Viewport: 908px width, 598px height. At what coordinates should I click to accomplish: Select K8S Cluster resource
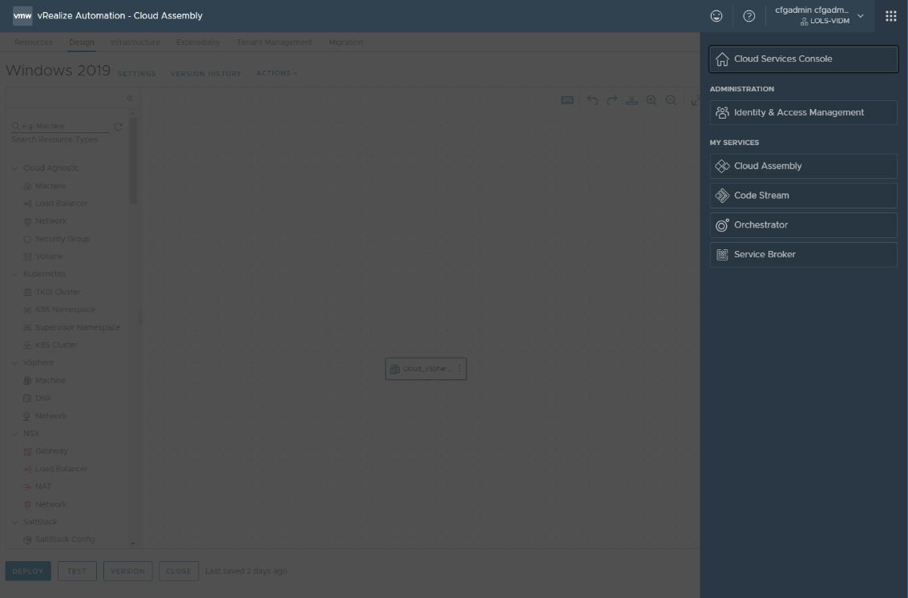pos(50,345)
